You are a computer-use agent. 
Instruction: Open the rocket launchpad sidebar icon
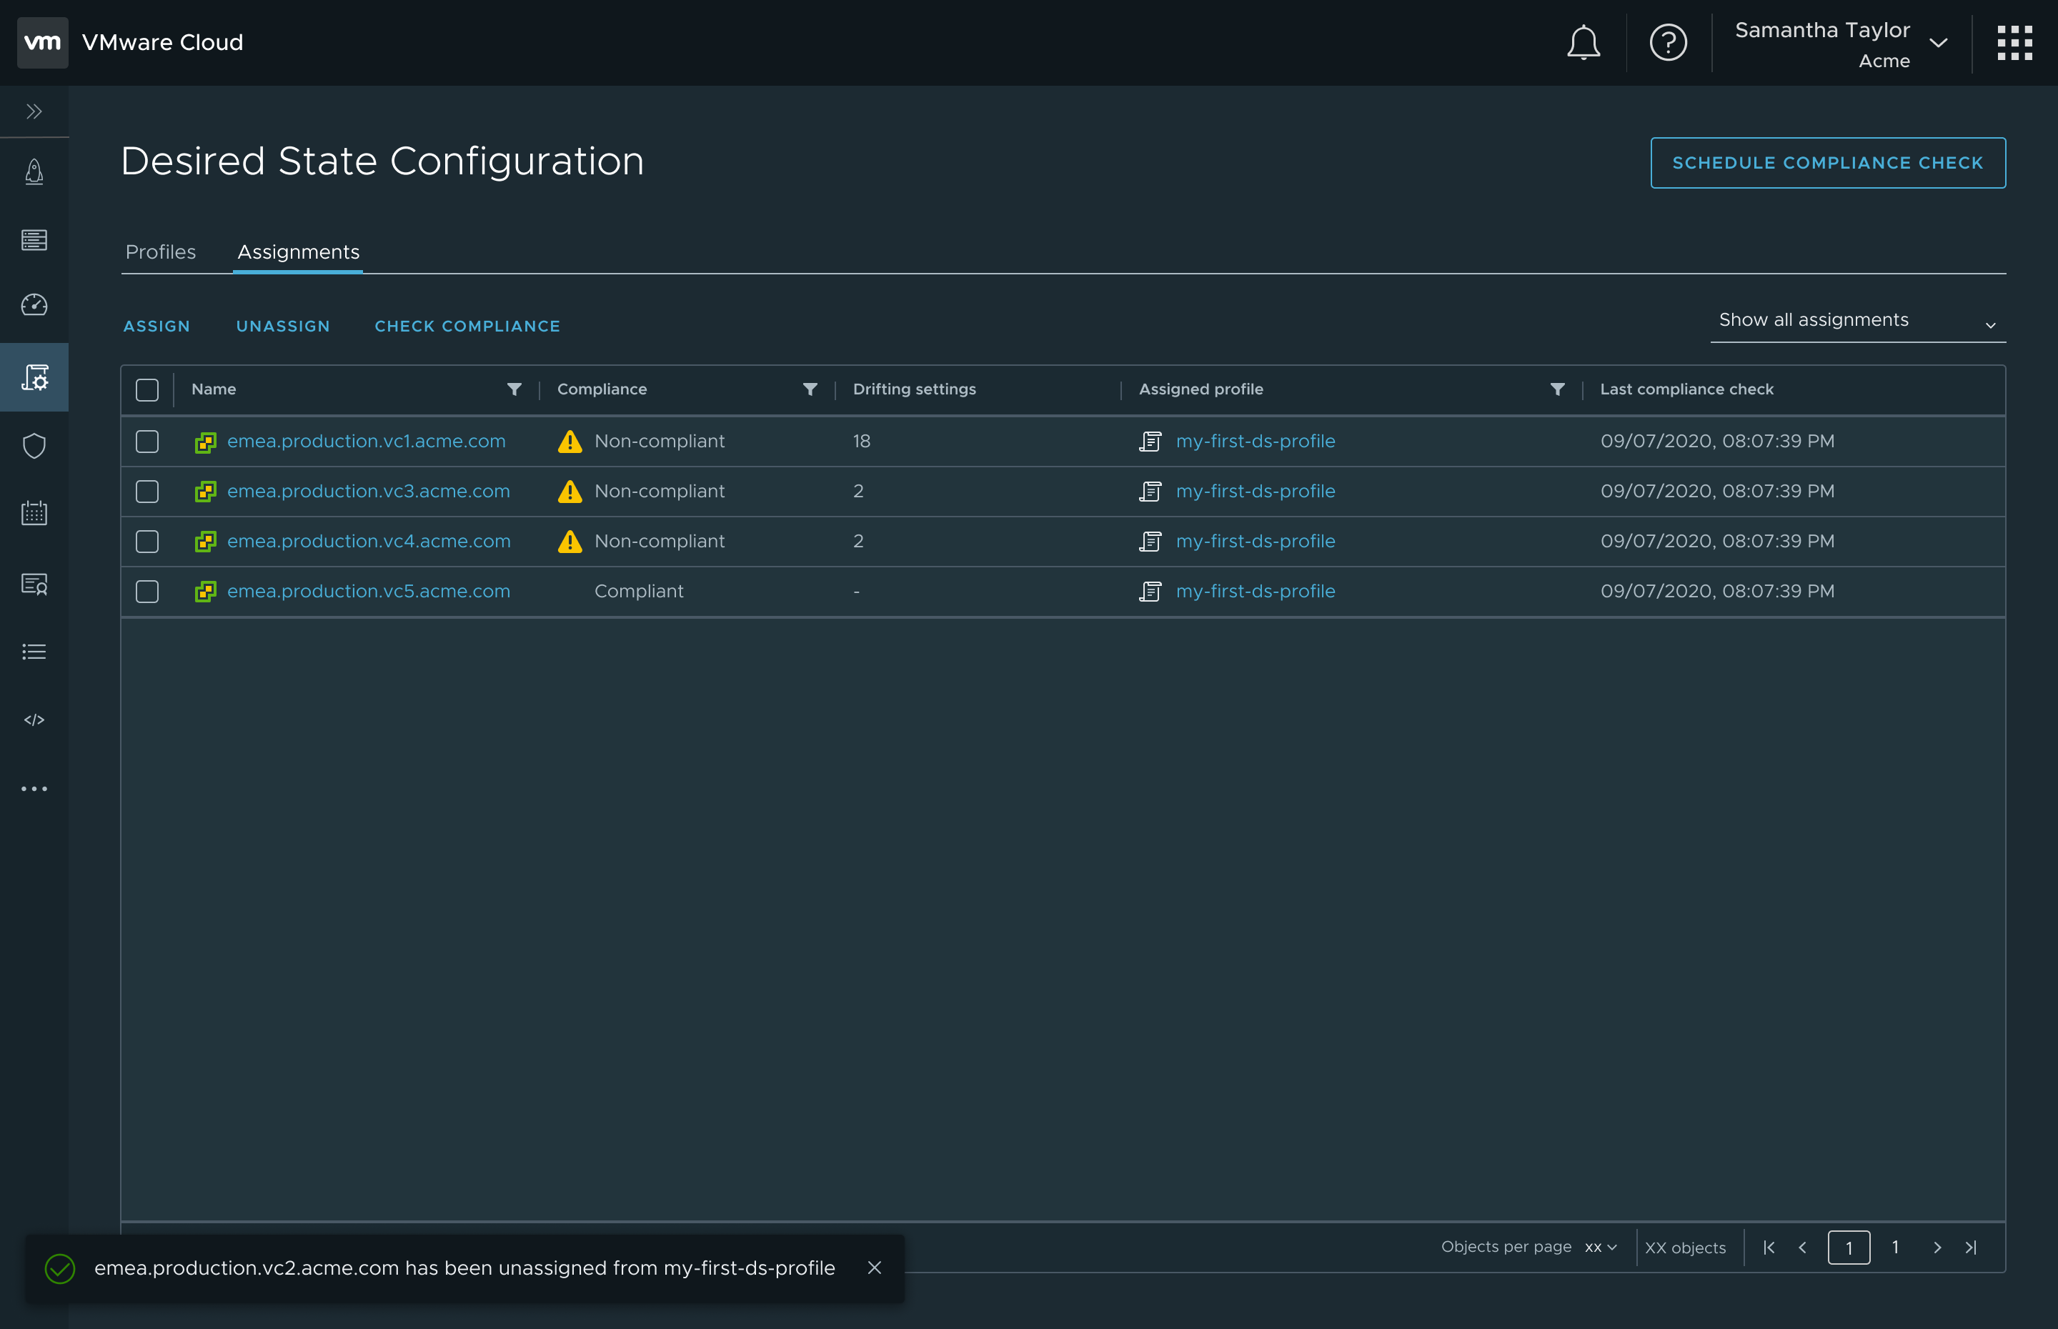(x=34, y=171)
